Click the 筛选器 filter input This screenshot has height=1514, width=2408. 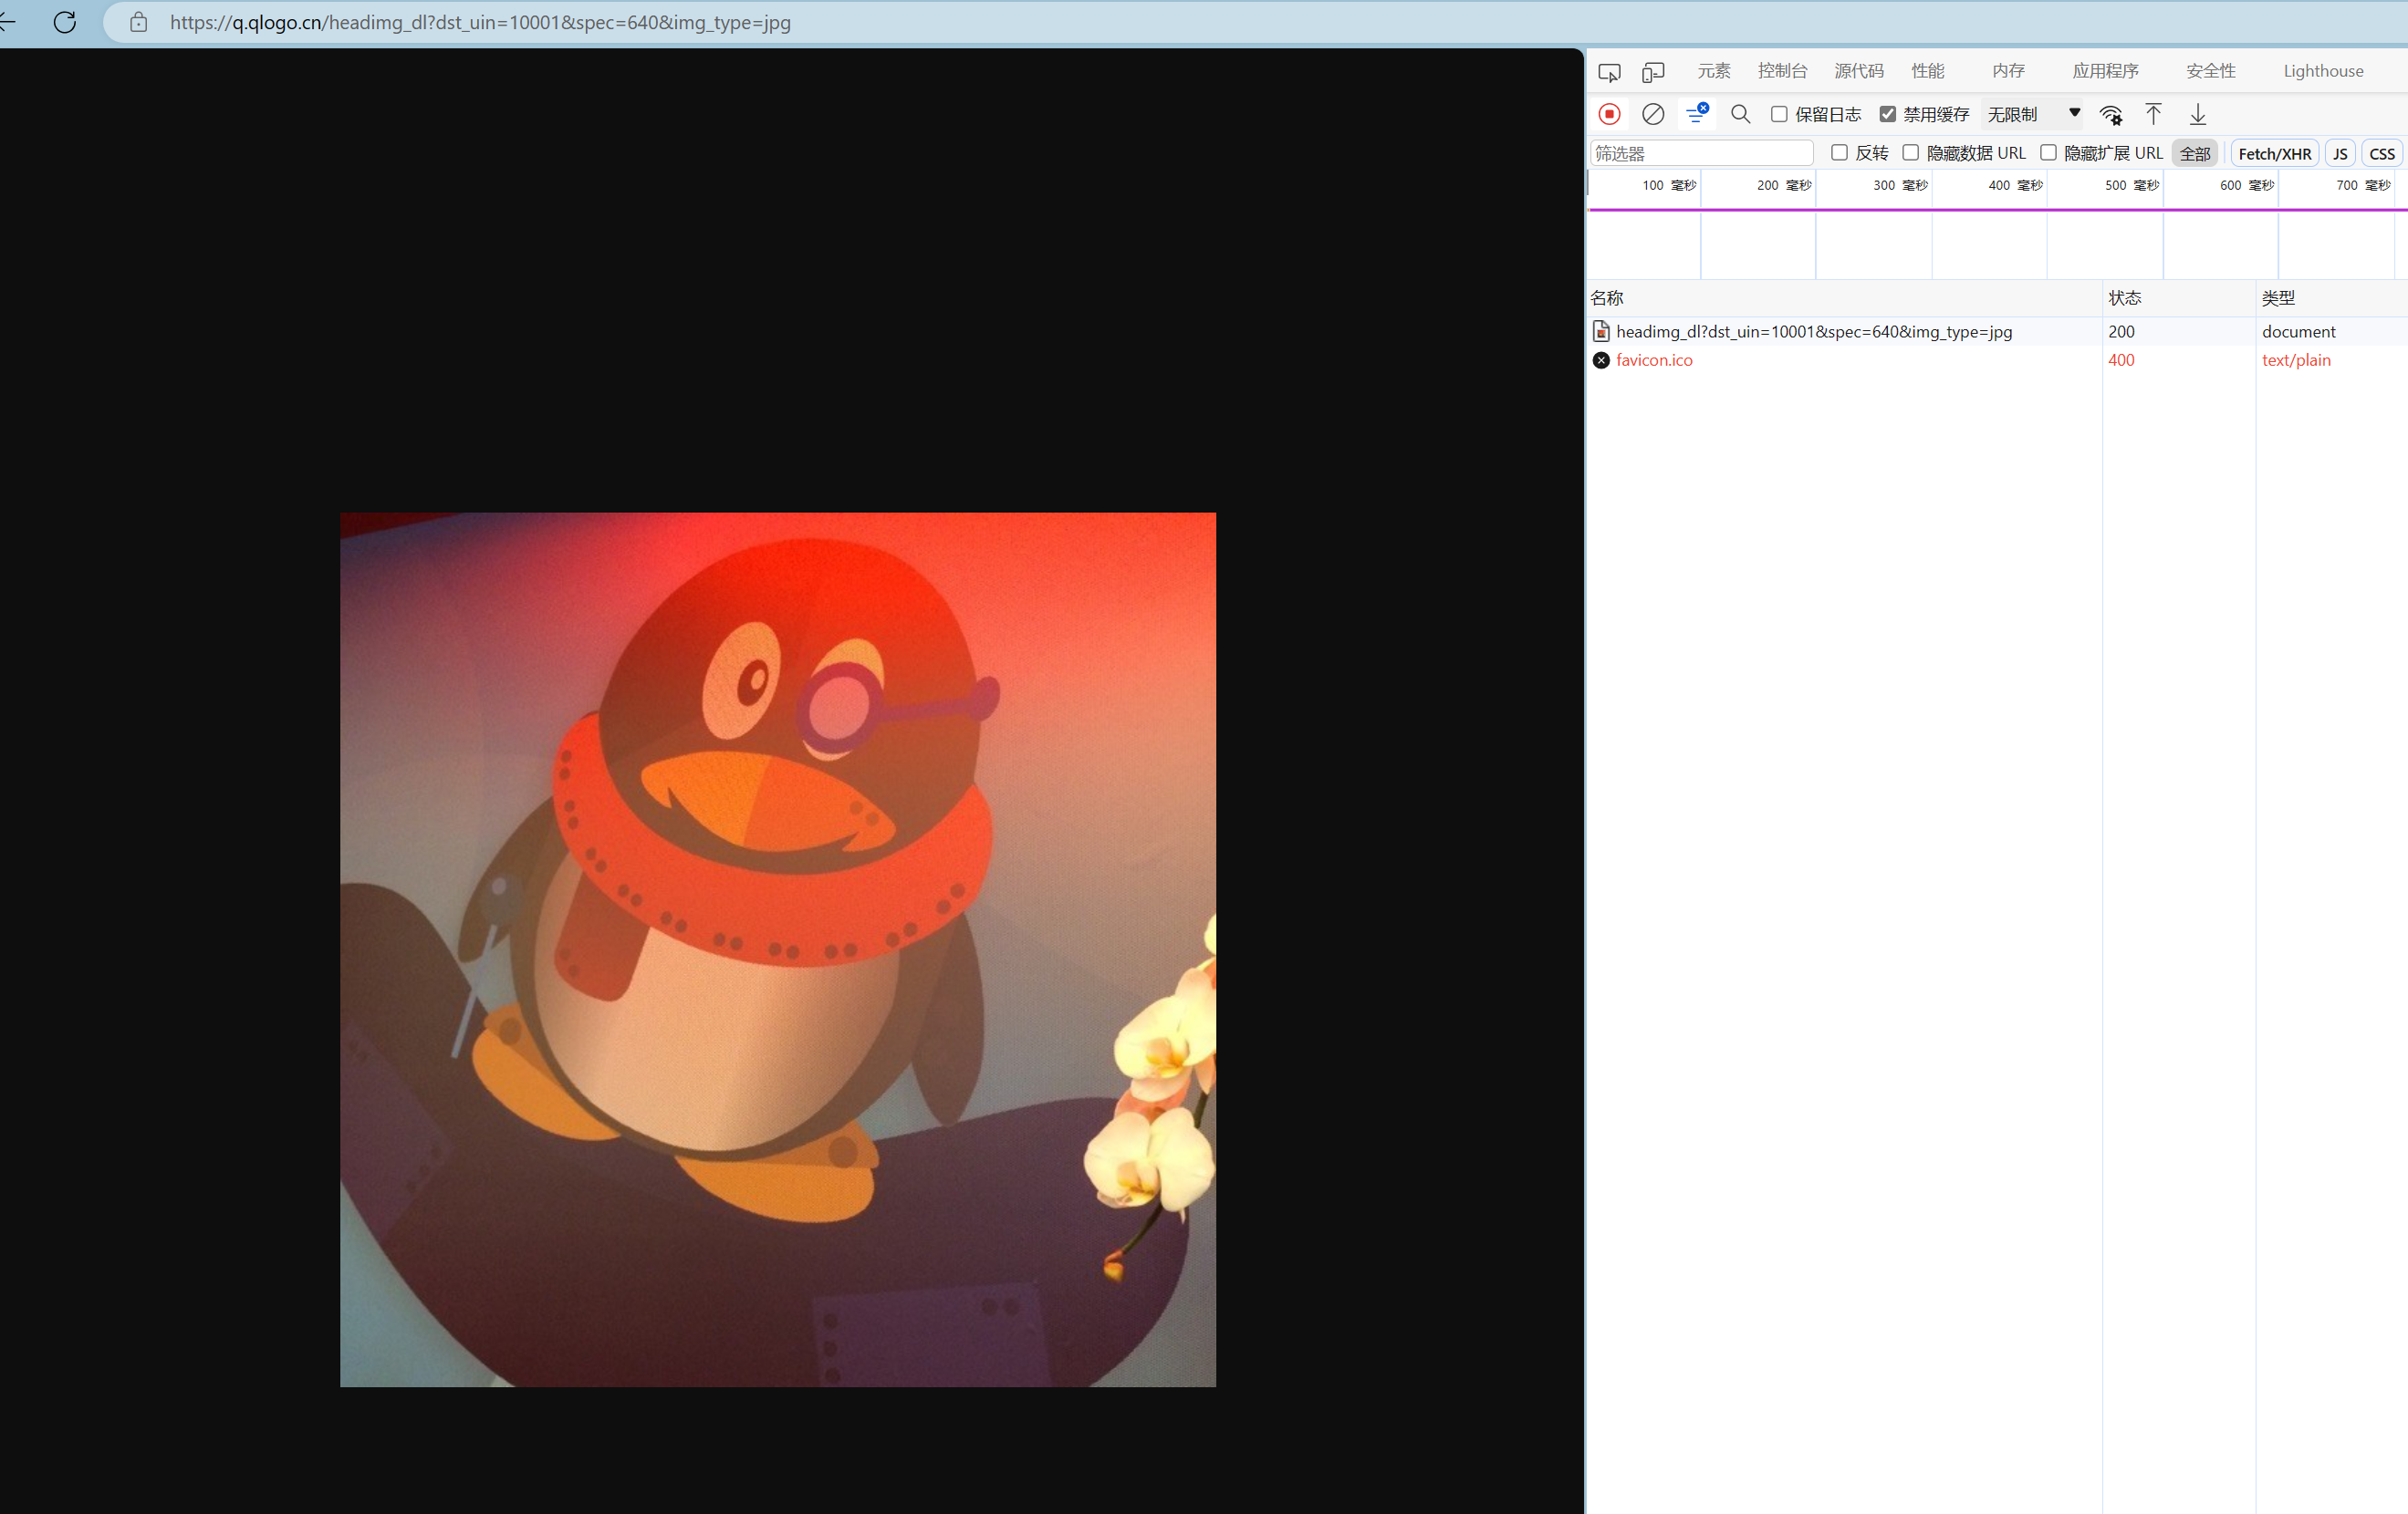click(1701, 153)
